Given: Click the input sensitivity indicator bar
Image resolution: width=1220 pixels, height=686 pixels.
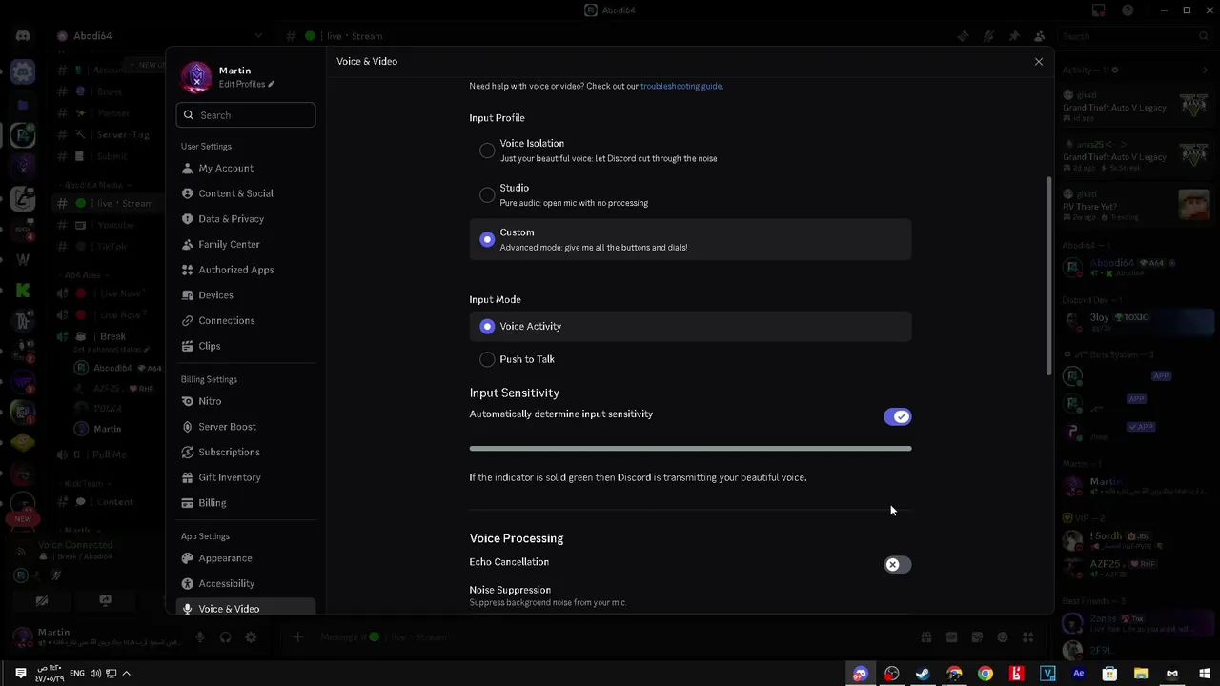Looking at the screenshot, I should [x=690, y=448].
